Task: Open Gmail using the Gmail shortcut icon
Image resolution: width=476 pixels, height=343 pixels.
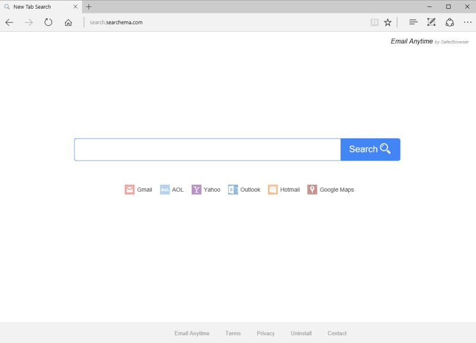Action: 129,189
